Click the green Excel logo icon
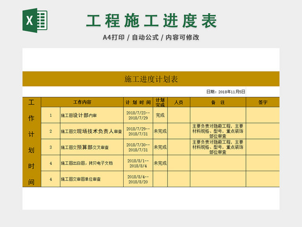The height and width of the screenshot is (227, 302). click(35, 20)
